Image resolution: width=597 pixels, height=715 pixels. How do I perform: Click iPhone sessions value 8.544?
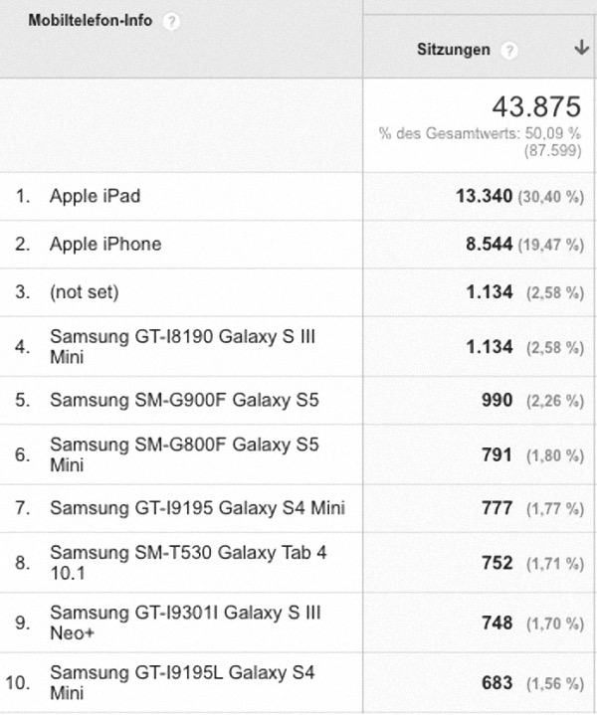(489, 244)
